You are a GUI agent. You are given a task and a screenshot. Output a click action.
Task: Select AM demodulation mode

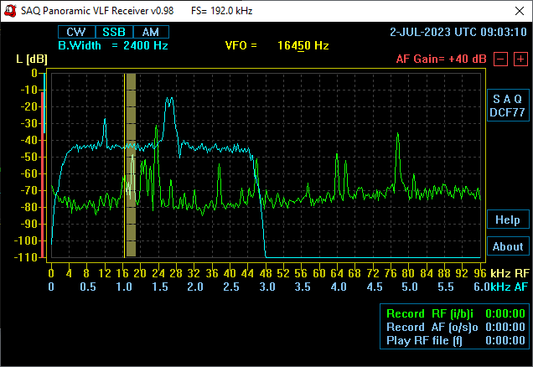click(x=150, y=32)
